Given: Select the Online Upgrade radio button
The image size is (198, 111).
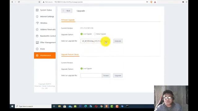Looking at the screenshot, I should (x=95, y=34).
